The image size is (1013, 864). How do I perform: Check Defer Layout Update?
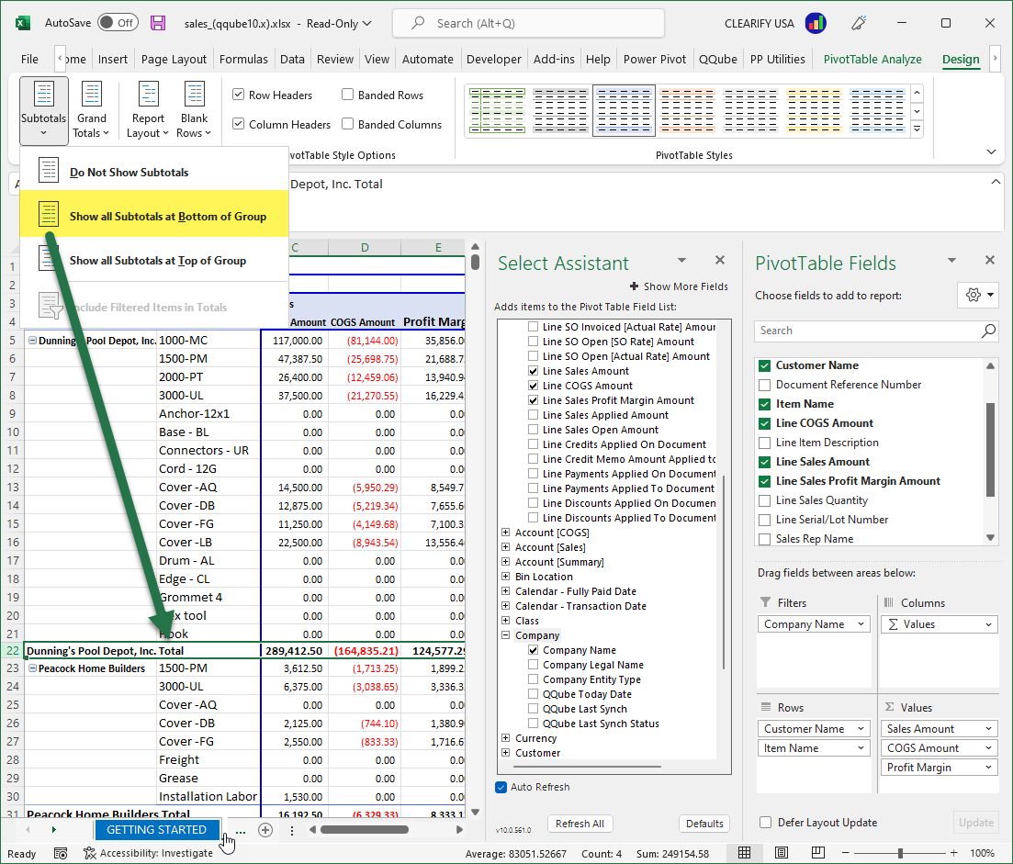coord(766,823)
